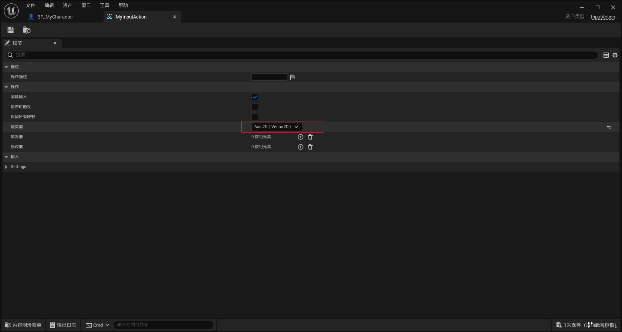Switch to the BP_MyCharacter tab

click(x=55, y=17)
